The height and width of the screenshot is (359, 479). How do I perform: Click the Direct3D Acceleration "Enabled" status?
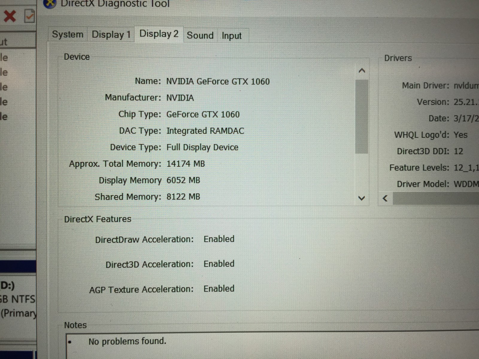pos(219,264)
